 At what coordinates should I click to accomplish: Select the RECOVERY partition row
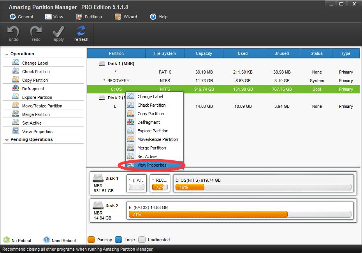tap(223, 81)
